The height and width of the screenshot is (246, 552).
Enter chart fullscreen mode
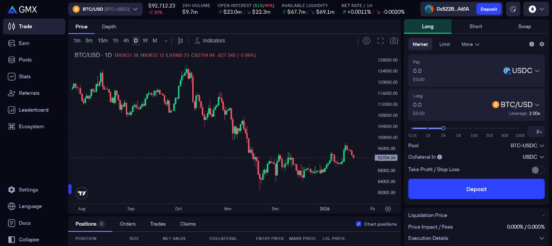point(380,41)
